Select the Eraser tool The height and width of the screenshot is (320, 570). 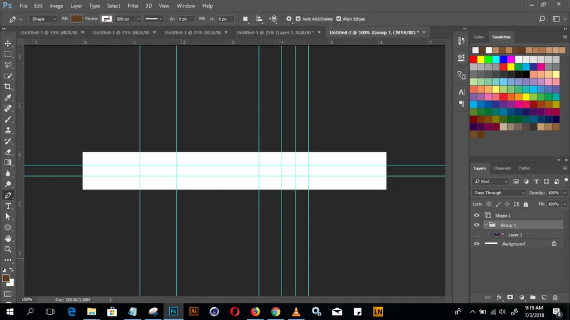pos(8,152)
